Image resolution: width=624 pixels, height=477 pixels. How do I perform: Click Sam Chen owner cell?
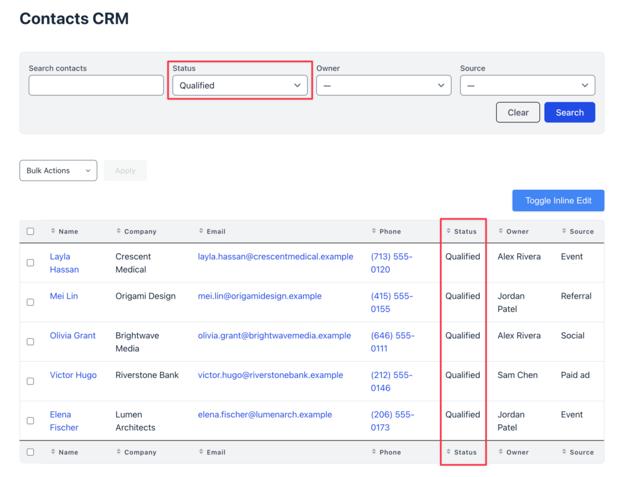click(x=517, y=375)
